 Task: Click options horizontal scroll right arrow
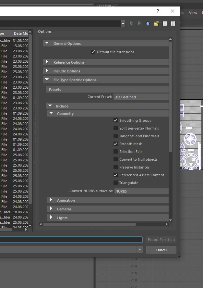coord(166,224)
